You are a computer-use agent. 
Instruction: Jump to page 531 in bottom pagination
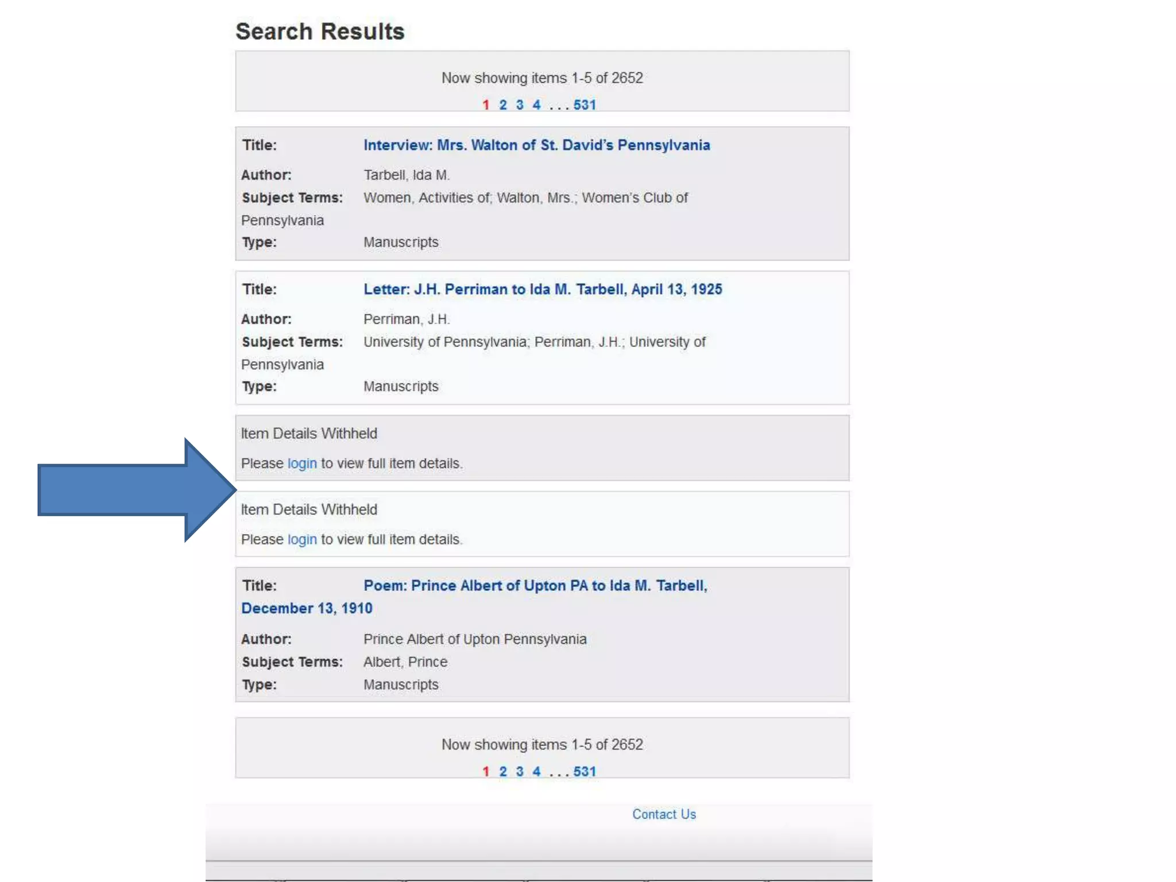584,772
